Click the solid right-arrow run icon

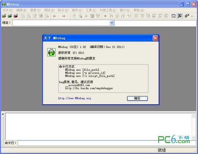click(105, 16)
